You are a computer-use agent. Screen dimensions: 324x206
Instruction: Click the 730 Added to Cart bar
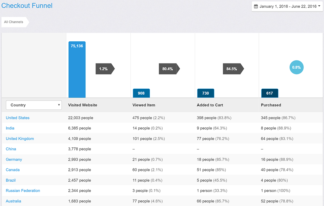[206, 93]
